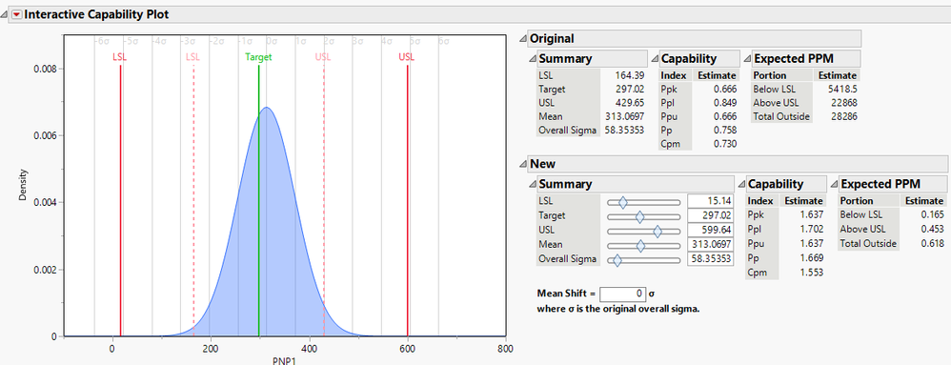
Task: Click the solid red USL line near 600
Action: 407,200
